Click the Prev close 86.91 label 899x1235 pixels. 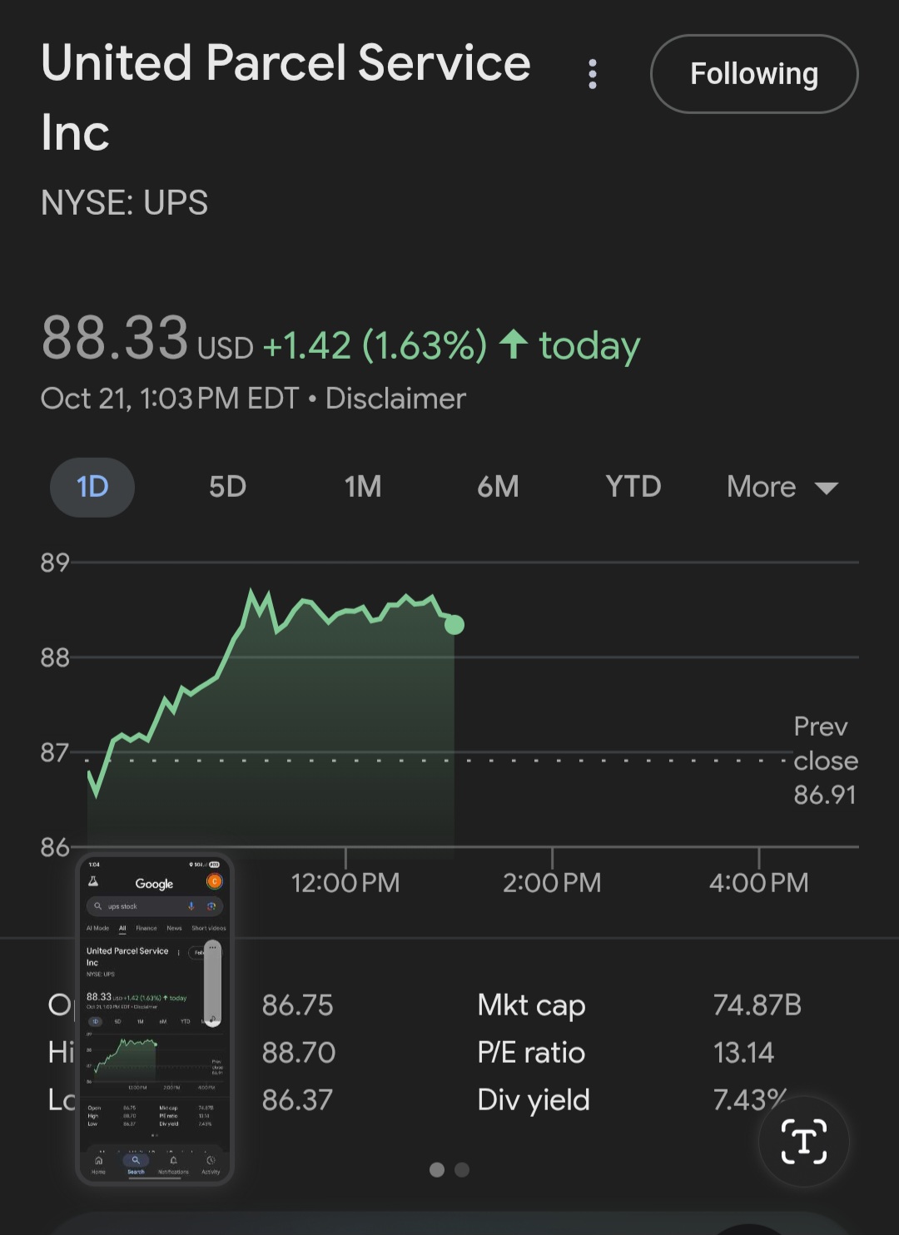tap(825, 761)
